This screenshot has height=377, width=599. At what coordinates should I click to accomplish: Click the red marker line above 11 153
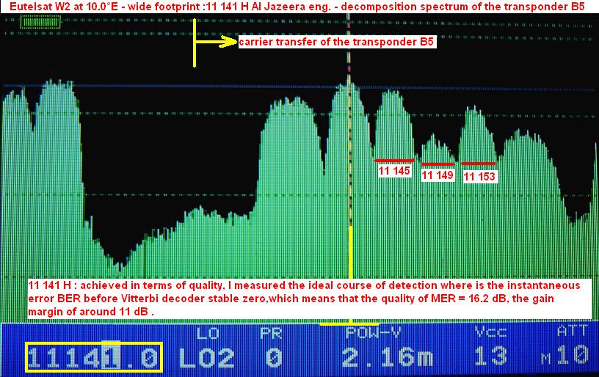tap(478, 163)
